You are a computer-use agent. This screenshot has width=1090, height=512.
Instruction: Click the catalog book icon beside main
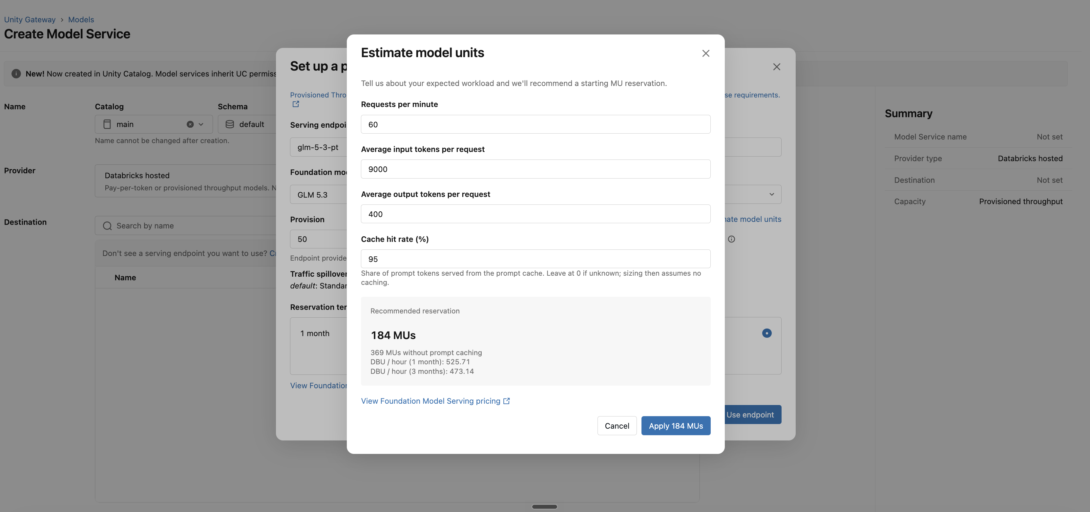pos(107,124)
